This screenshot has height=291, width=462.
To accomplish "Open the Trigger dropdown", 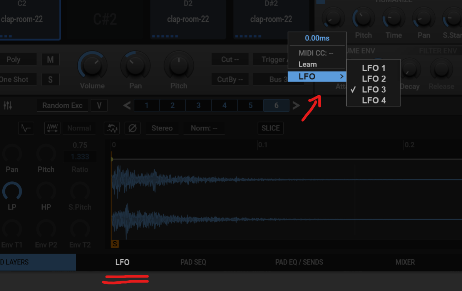I will 271,60.
